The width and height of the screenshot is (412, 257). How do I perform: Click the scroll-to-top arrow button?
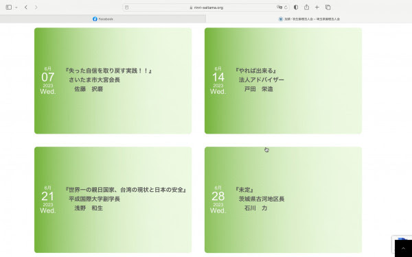click(x=403, y=248)
